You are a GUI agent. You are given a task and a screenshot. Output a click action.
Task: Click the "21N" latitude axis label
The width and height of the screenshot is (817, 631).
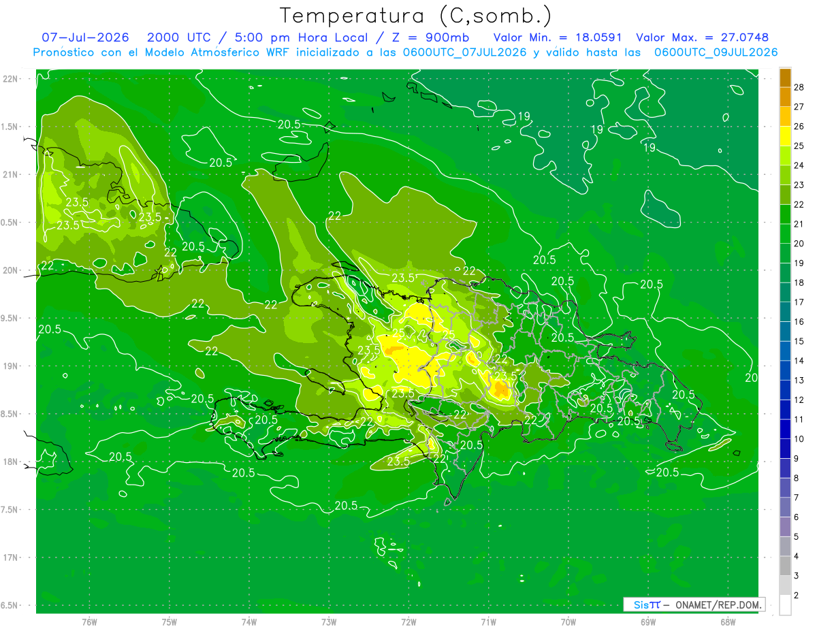(x=10, y=174)
